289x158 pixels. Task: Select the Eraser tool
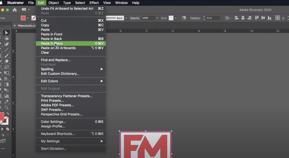click(6, 62)
